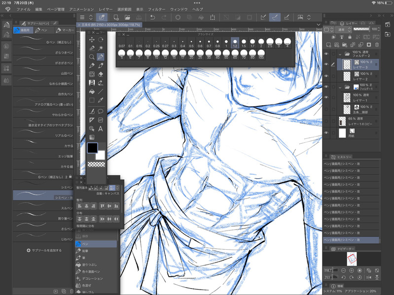394x295 pixels.
Task: Hide レイヤー 1 layer
Action: [x=326, y=98]
